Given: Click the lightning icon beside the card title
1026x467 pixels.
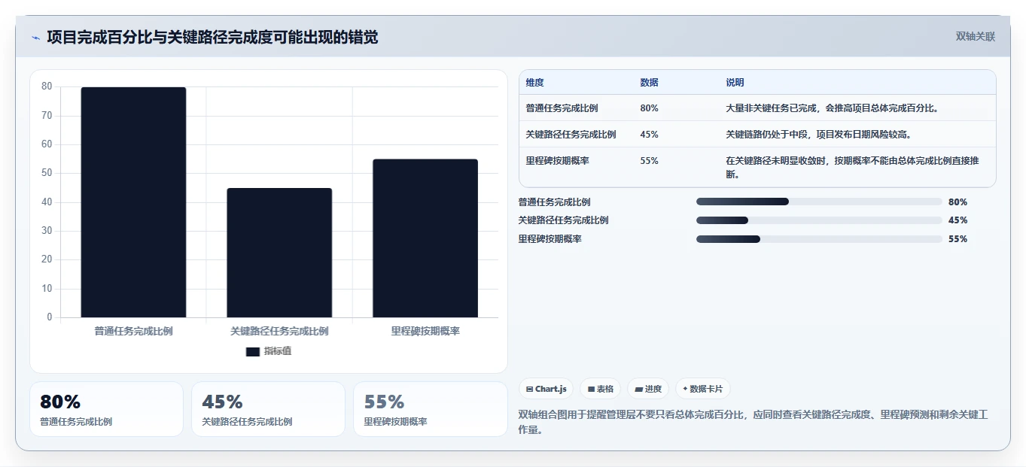Looking at the screenshot, I should coord(35,38).
